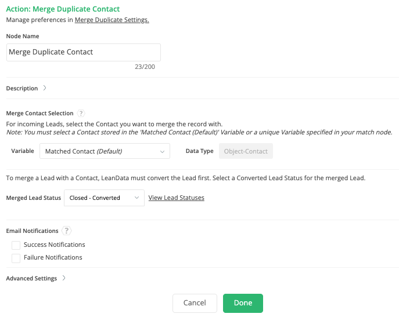Click chevron arrow next to Description

pos(45,89)
